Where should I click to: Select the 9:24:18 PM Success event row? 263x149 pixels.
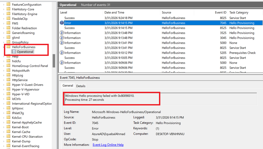pyautogui.click(x=161, y=18)
